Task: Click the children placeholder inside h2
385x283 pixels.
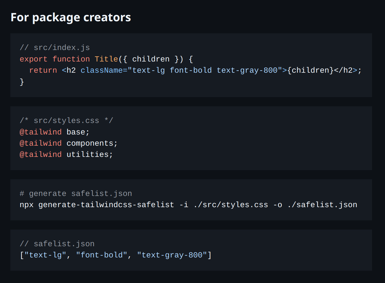Action: point(310,70)
